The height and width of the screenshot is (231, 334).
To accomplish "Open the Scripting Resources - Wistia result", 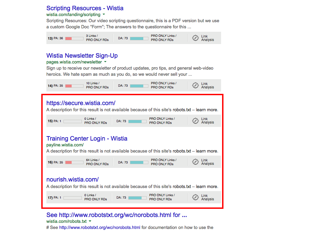I will 85,8.
